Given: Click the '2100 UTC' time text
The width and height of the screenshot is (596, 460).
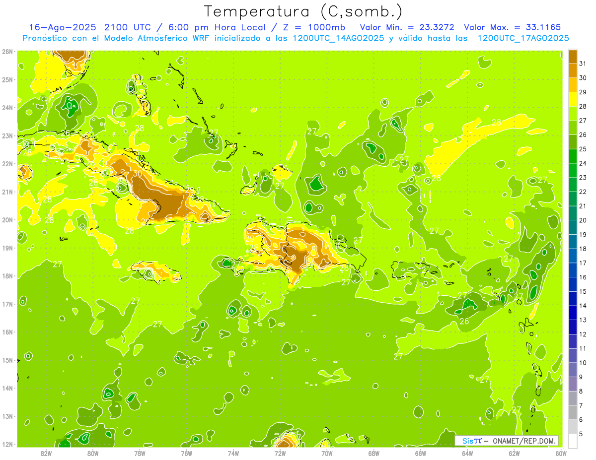Looking at the screenshot, I should coord(129,27).
